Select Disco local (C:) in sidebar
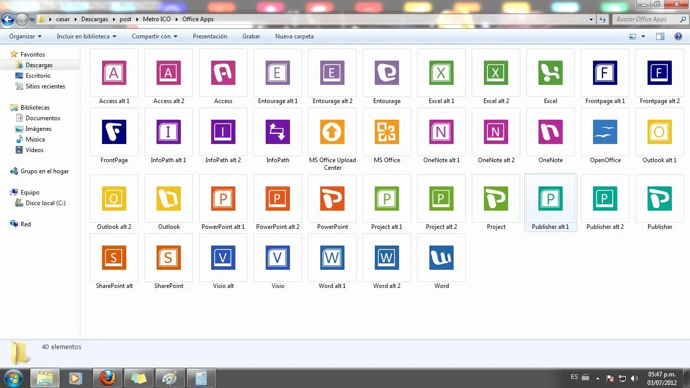Image resolution: width=690 pixels, height=388 pixels. pyautogui.click(x=45, y=203)
